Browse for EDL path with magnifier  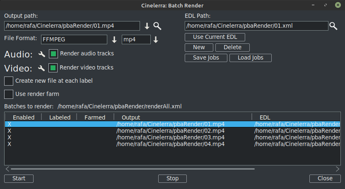[x=333, y=26]
